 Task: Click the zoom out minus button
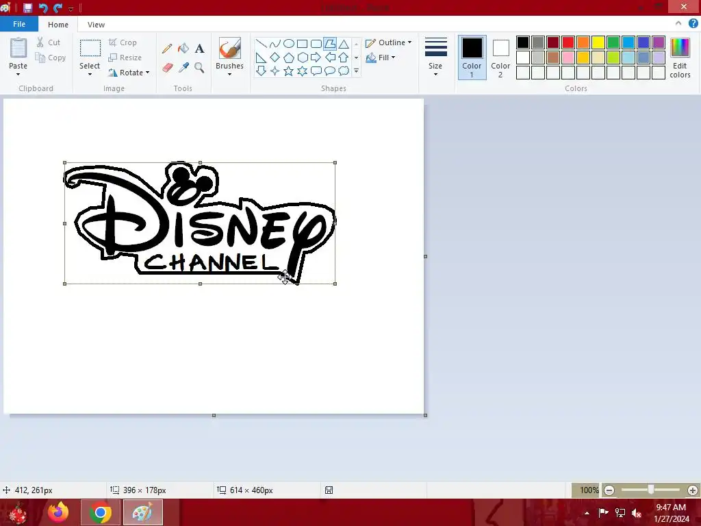pyautogui.click(x=609, y=490)
